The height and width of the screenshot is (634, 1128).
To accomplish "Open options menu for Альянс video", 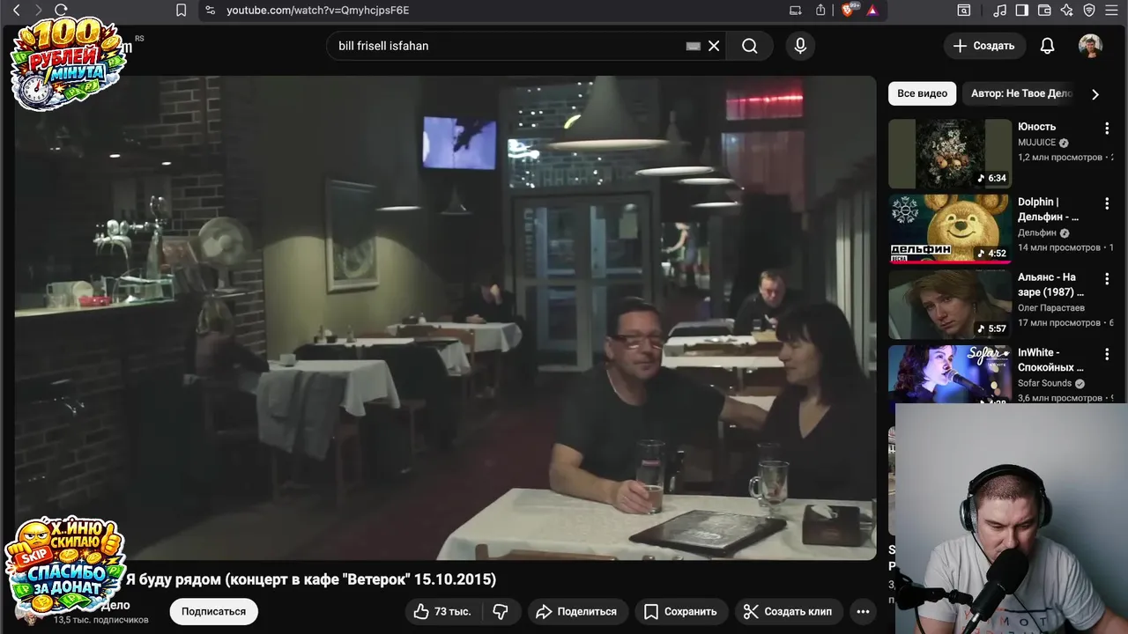I will click(x=1107, y=278).
